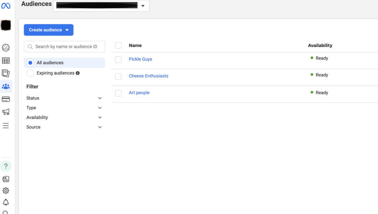Click the Name column header
Image resolution: width=378 pixels, height=214 pixels.
click(135, 45)
